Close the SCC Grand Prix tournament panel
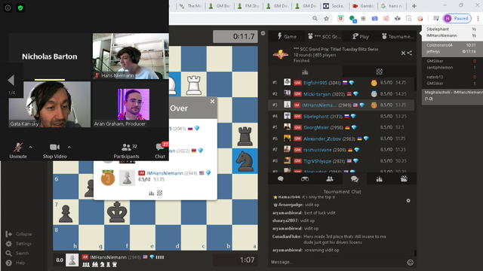Screen dimensions: 483x271 [403, 53]
